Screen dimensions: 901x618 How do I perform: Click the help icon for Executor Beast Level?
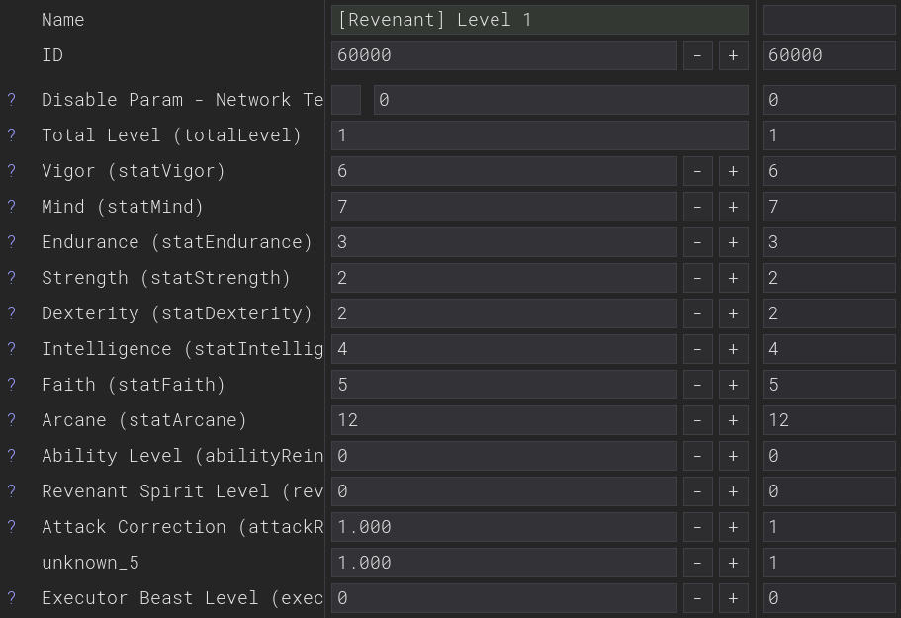pyautogui.click(x=12, y=598)
